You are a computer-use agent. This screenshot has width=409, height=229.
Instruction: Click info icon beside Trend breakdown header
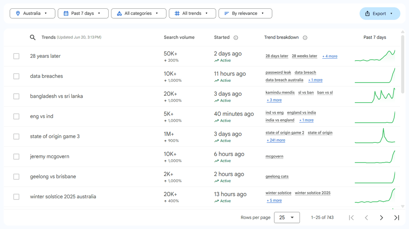coord(305,38)
